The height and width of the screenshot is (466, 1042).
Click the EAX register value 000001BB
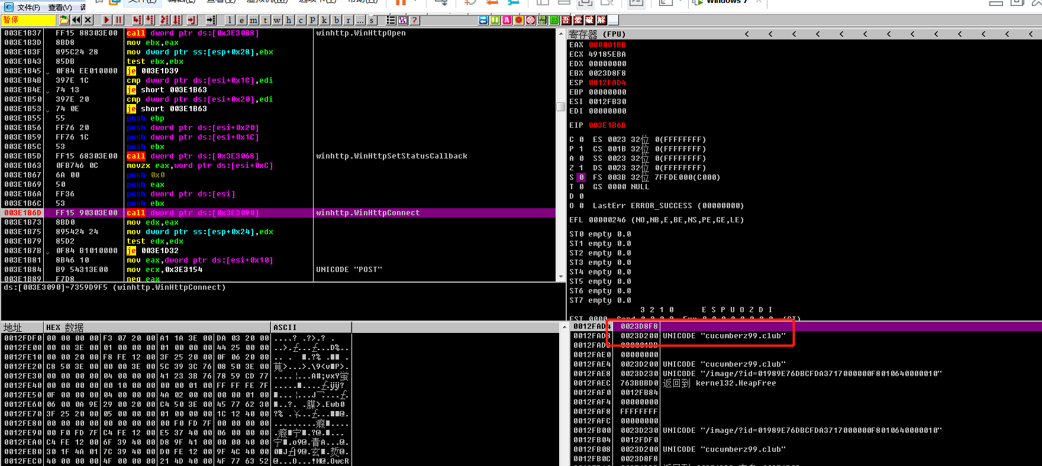607,45
